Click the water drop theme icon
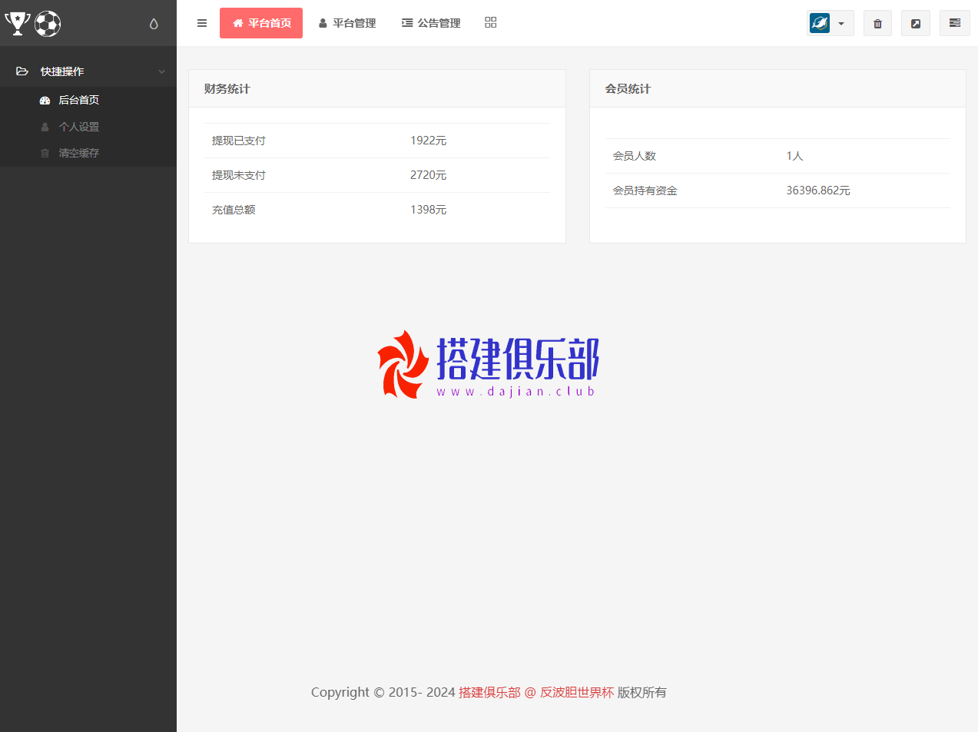Image resolution: width=978 pixels, height=732 pixels. 154,24
